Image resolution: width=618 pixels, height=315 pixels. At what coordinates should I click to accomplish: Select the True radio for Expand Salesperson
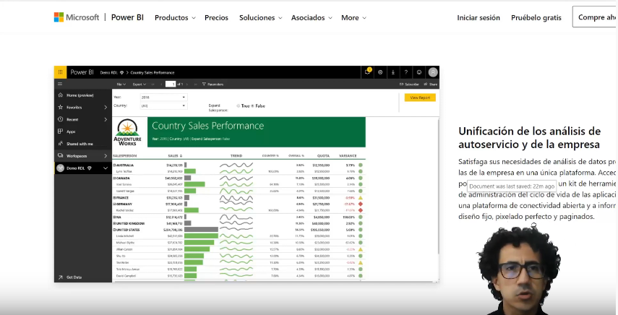tap(239, 105)
